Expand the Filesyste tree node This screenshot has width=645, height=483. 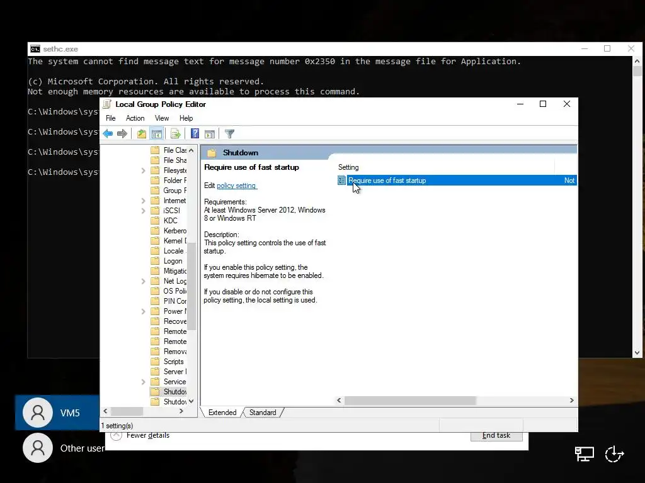143,170
